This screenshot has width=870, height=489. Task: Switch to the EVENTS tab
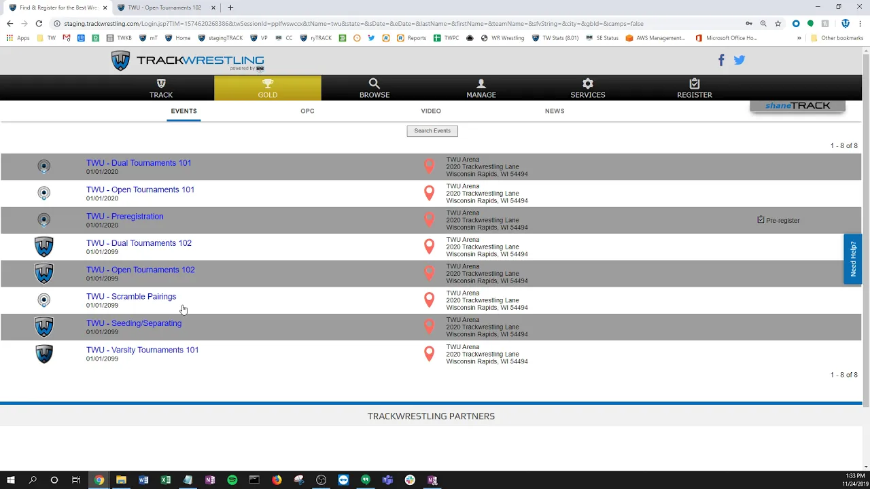[184, 111]
